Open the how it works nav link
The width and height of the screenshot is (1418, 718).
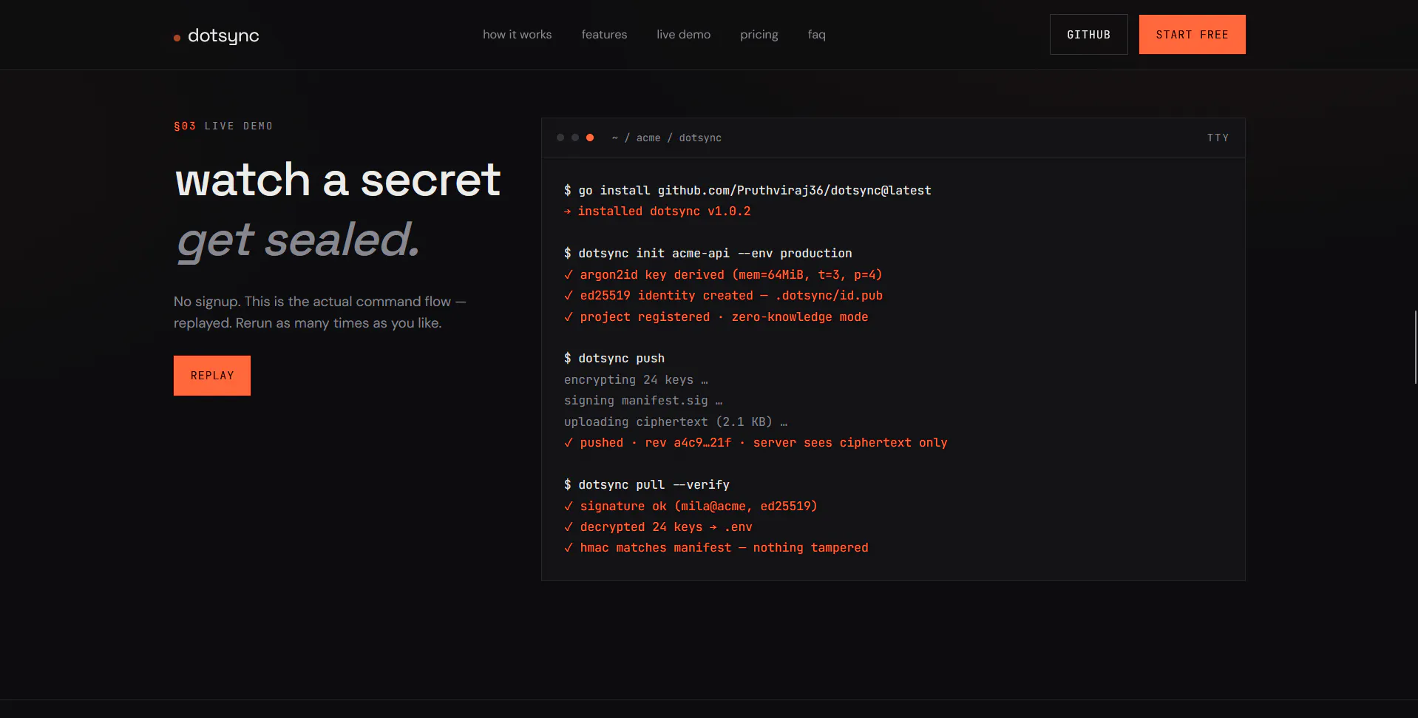point(517,35)
